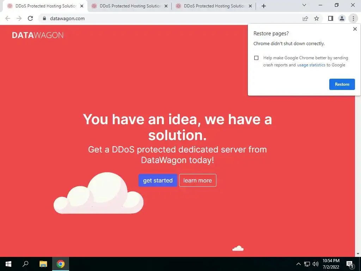Switch to the third DDoS Protected Hosting tab

point(214,6)
